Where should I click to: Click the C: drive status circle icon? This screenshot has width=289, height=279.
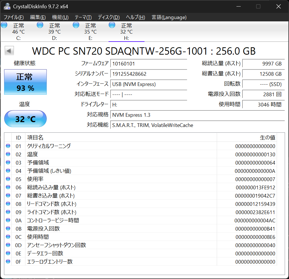pyautogui.click(x=4, y=25)
